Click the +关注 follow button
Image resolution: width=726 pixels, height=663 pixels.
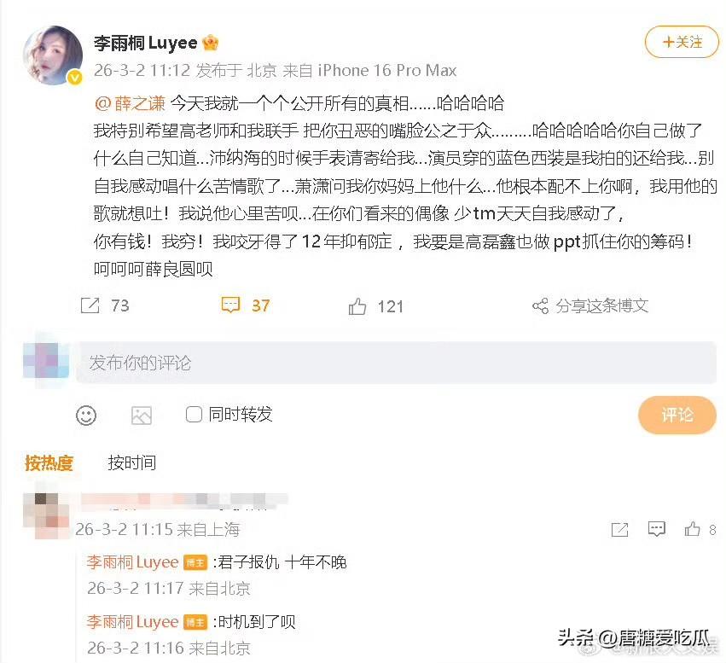click(682, 42)
